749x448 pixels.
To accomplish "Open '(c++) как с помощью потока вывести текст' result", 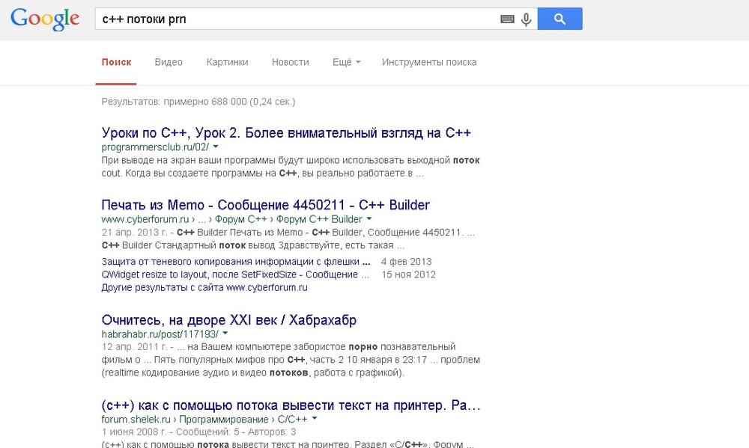I will point(291,405).
